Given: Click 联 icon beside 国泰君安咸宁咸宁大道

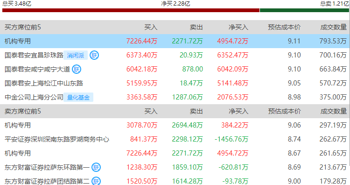Looking at the screenshot, I should (x=77, y=69).
